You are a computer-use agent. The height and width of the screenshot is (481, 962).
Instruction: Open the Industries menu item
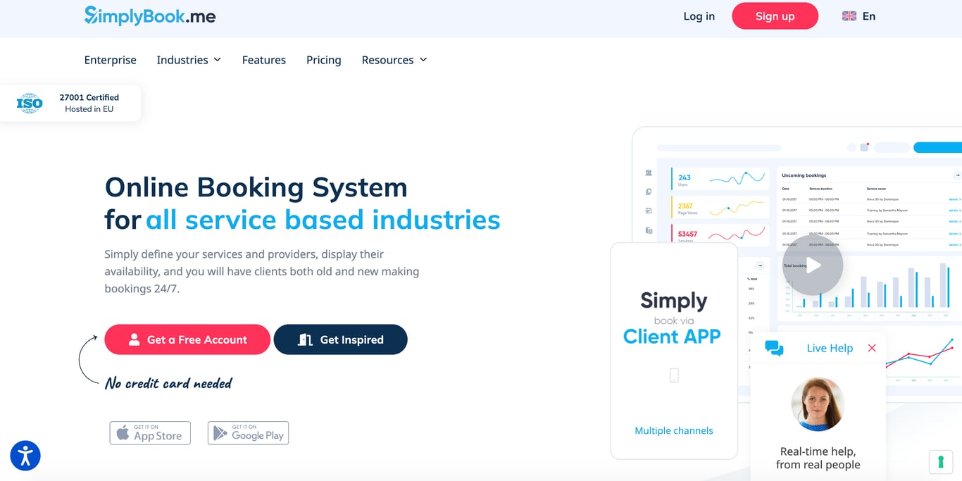[182, 60]
